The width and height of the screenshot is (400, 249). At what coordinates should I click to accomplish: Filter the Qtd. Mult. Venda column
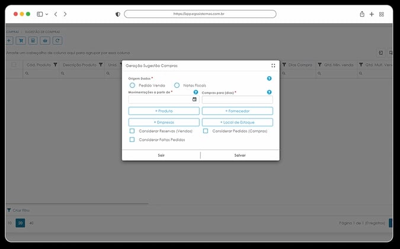click(x=361, y=65)
